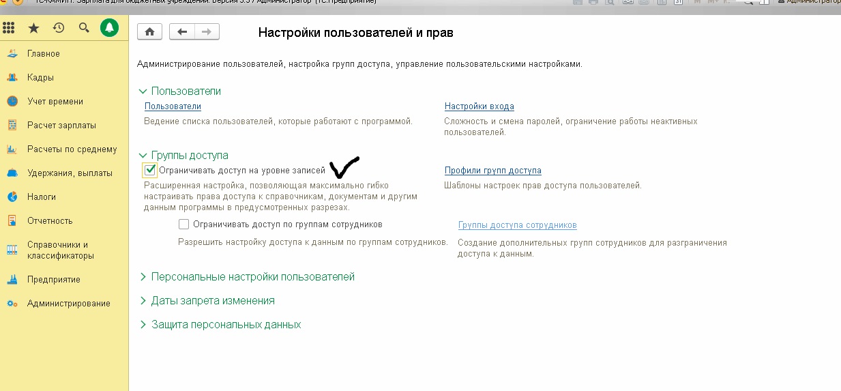Collapse the 'Пользователи' section
841x391 pixels.
pyautogui.click(x=143, y=91)
